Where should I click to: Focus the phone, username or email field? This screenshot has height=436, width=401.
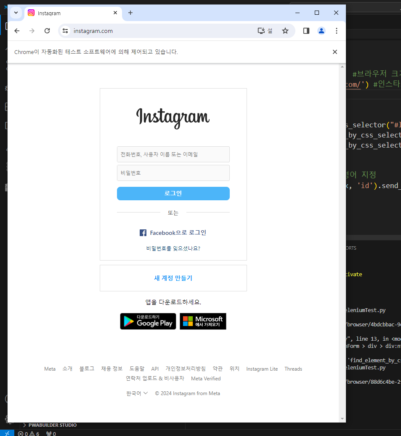click(173, 154)
